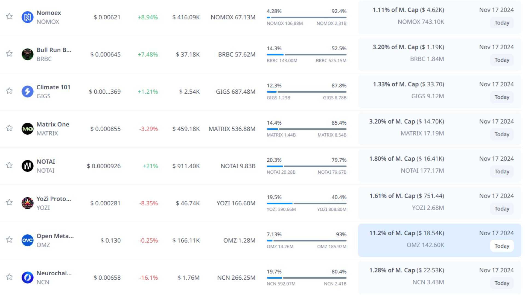The width and height of the screenshot is (525, 295).
Task: Click Today button in YoZi row
Action: point(501,209)
